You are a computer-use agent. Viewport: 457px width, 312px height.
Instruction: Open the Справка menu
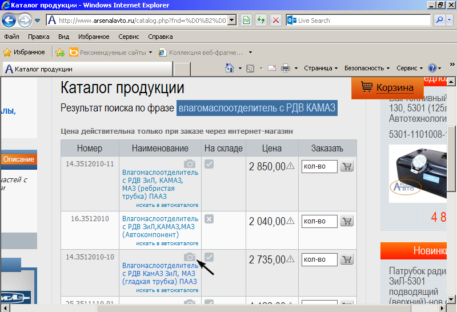click(x=161, y=37)
